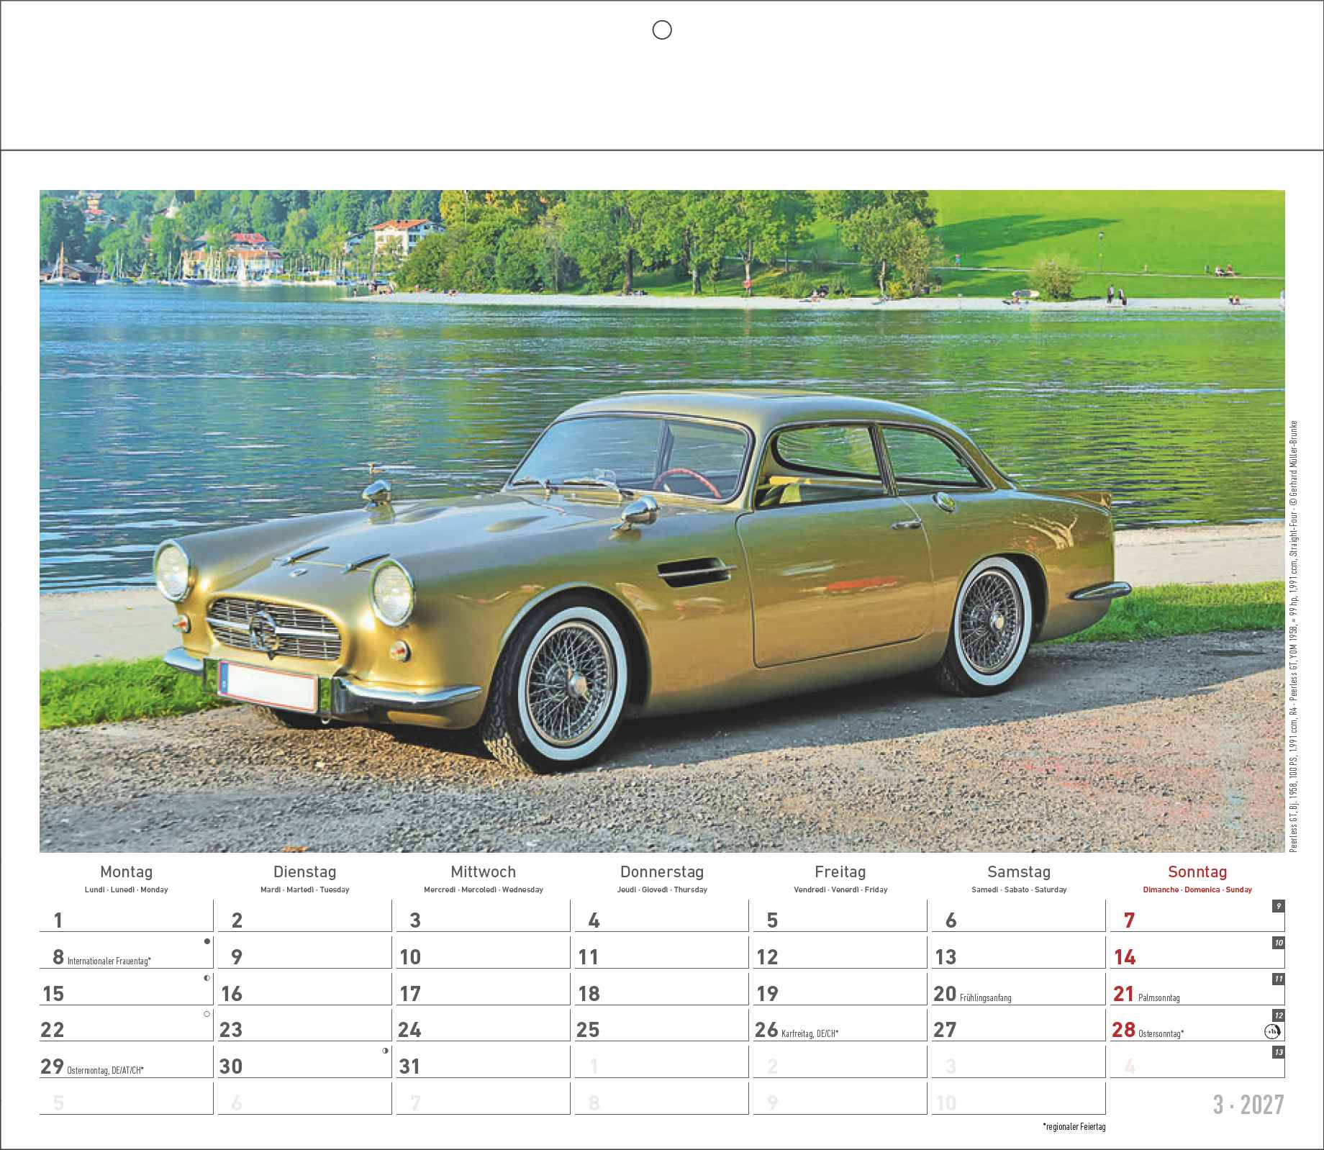Image resolution: width=1324 pixels, height=1150 pixels.
Task: Click week number badge 12
Action: (x=1278, y=1015)
